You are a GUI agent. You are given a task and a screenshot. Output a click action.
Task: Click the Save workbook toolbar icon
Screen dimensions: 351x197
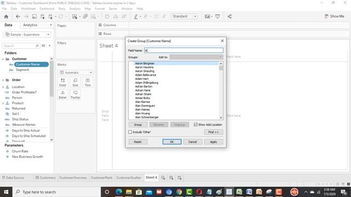click(x=35, y=16)
